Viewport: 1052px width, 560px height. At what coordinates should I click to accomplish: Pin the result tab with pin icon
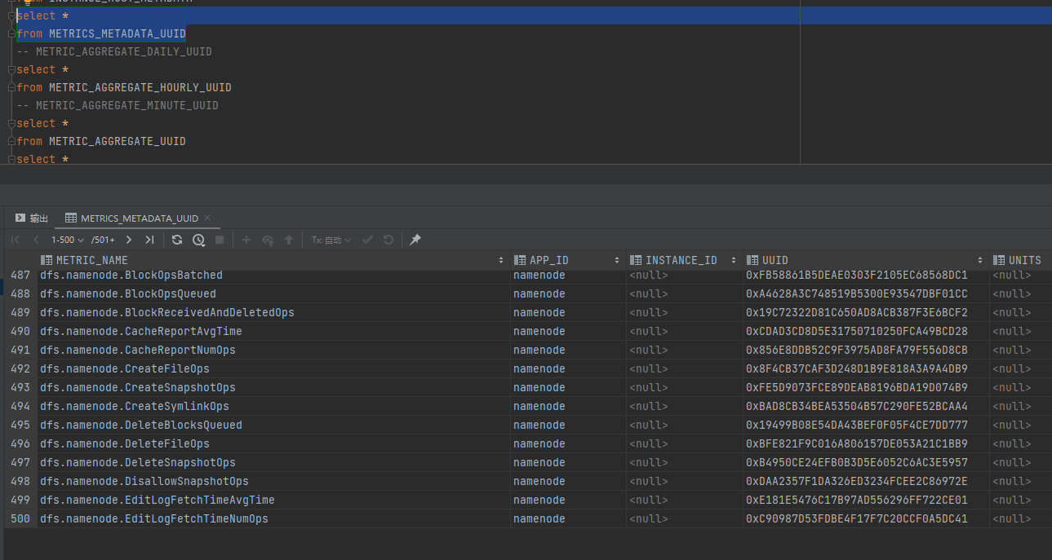tap(415, 240)
